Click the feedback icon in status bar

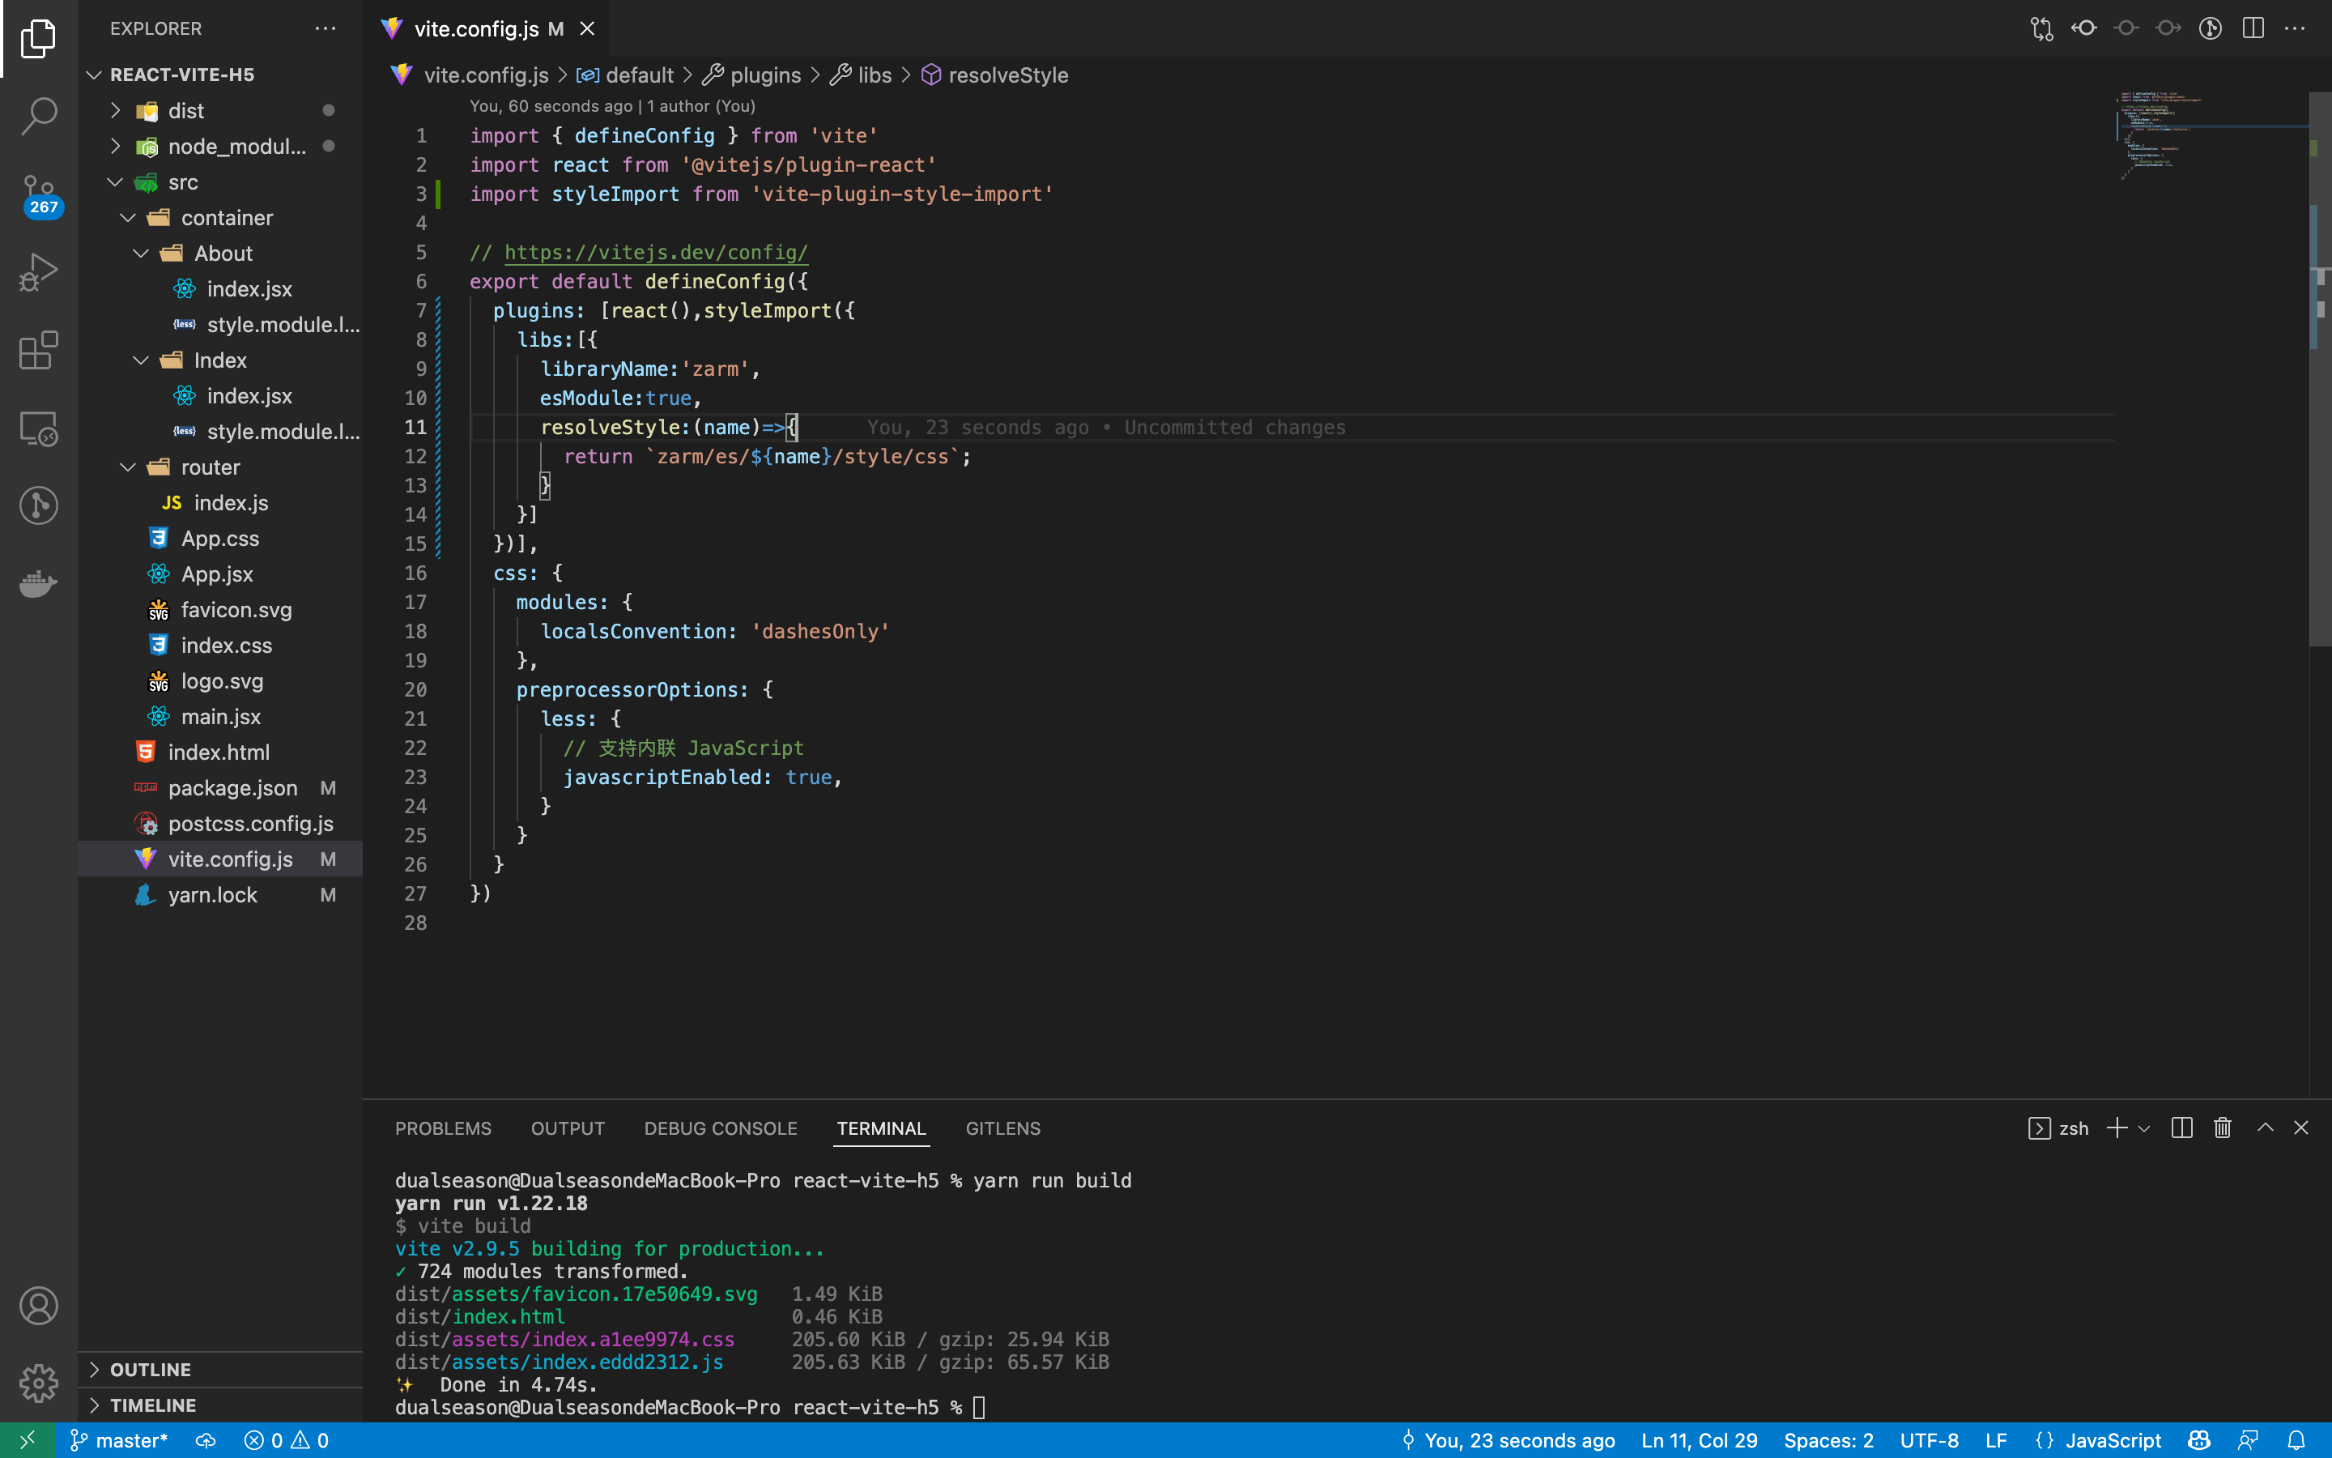click(x=2248, y=1441)
